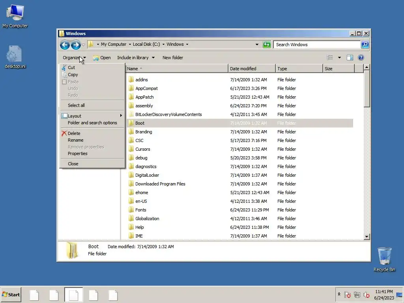Image resolution: width=404 pixels, height=303 pixels.
Task: Refresh the folder with the green refresh icon
Action: [267, 45]
